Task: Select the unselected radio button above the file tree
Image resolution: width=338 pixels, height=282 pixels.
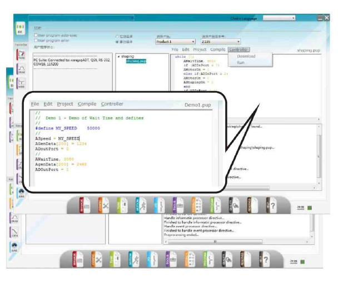Action: pyautogui.click(x=117, y=36)
